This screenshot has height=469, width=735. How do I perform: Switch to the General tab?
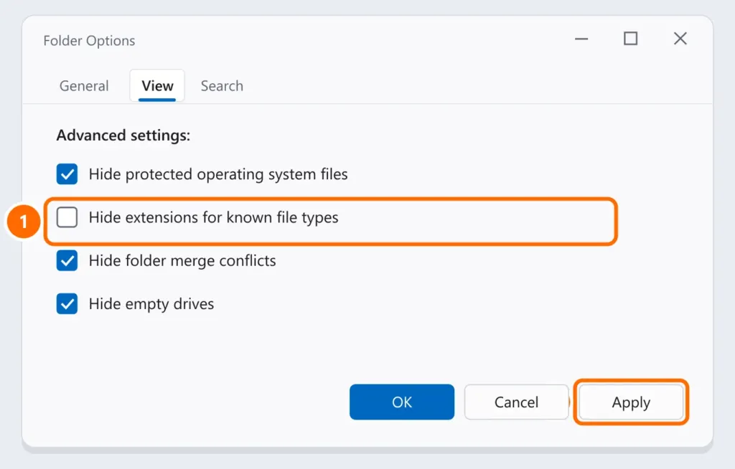point(84,86)
